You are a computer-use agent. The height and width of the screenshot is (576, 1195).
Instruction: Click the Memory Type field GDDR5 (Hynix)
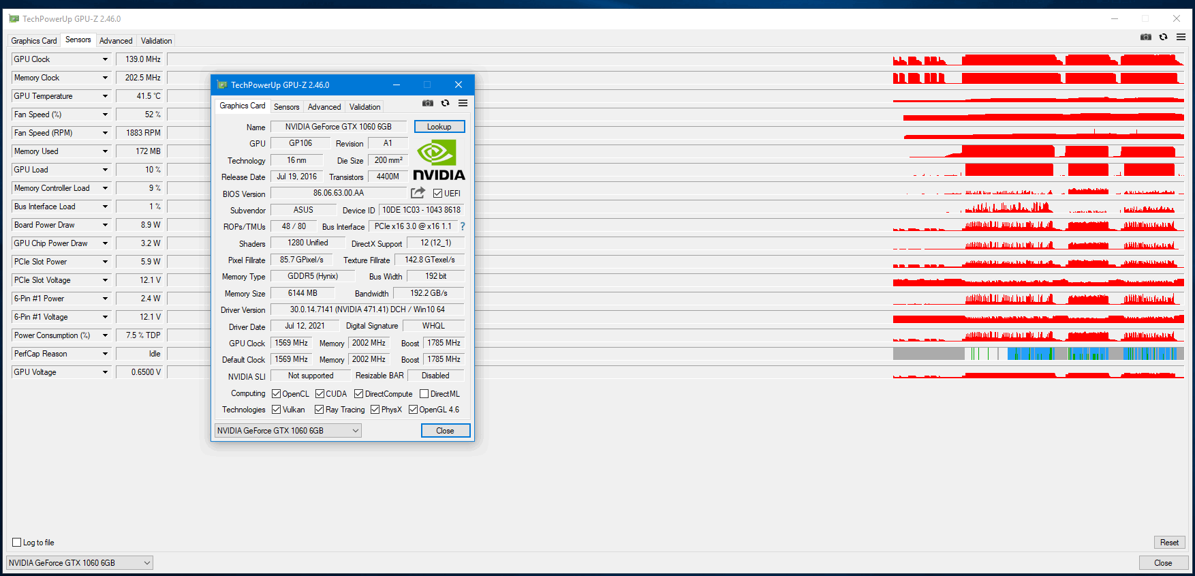click(x=313, y=276)
